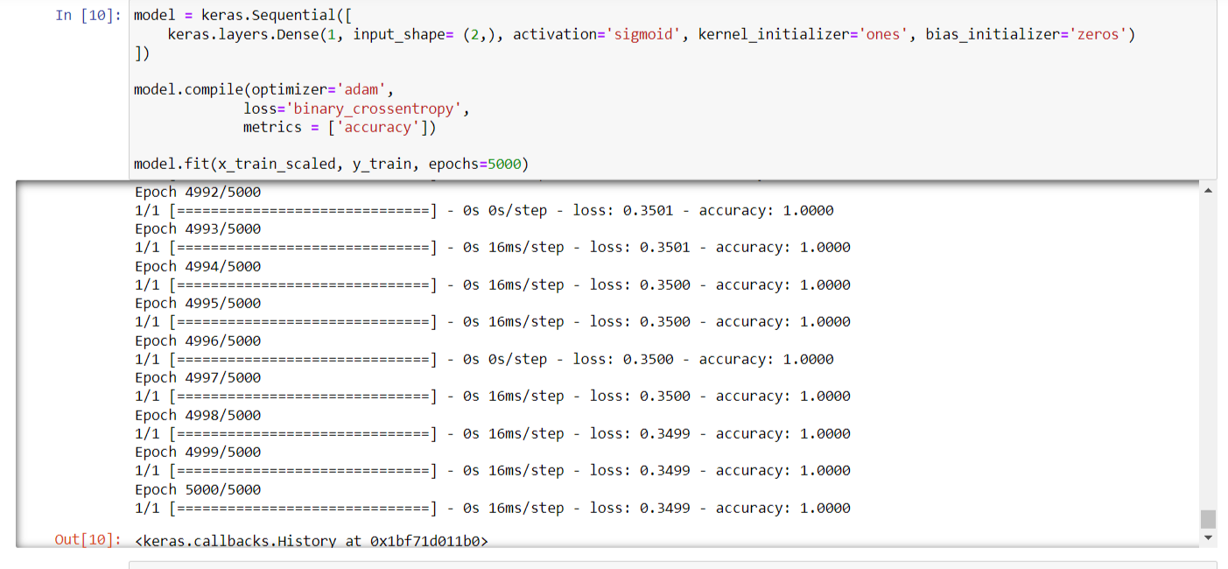Select the empty cell below the output

[671, 565]
